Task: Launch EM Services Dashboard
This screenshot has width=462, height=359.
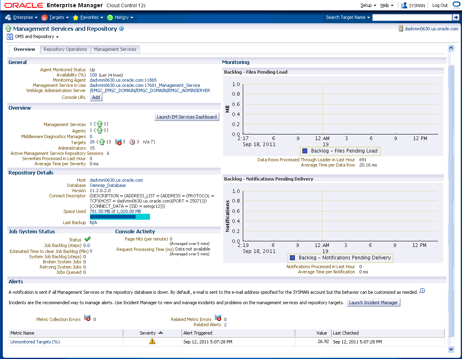Action: coord(186,117)
